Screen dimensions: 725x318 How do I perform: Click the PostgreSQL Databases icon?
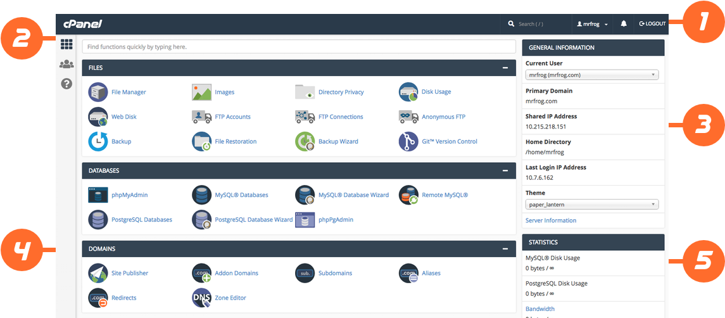click(98, 220)
